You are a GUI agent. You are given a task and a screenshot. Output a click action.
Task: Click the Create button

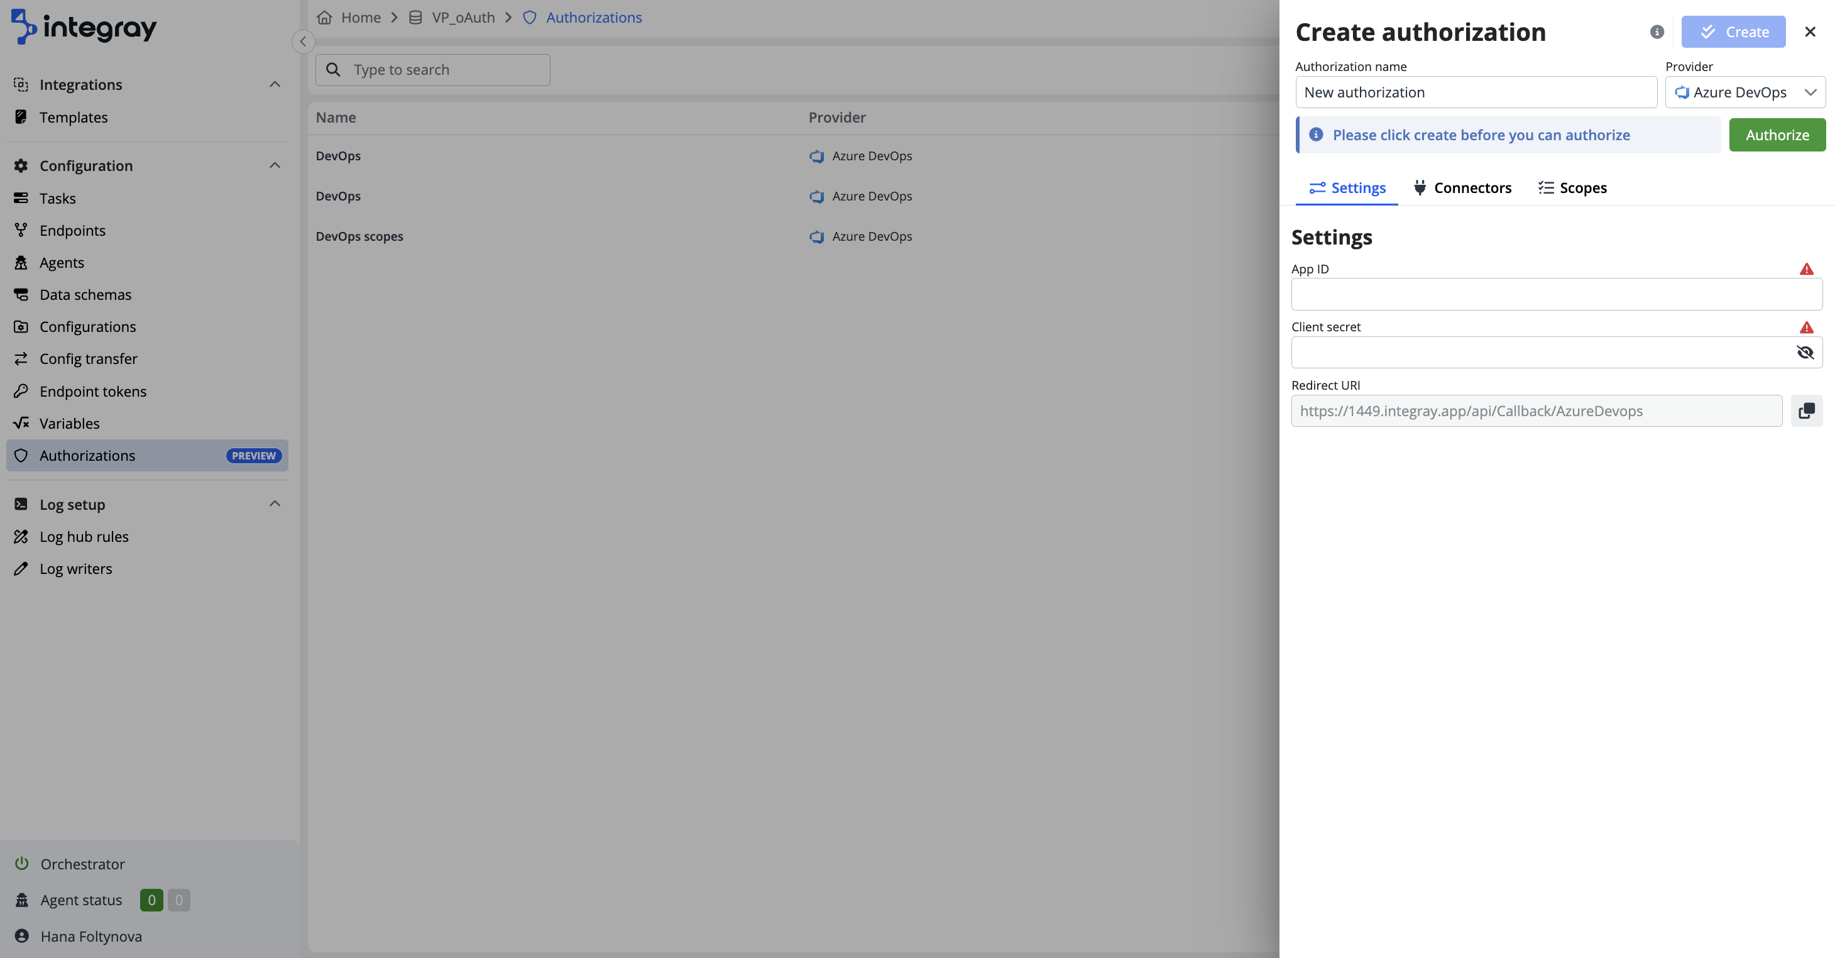point(1733,32)
